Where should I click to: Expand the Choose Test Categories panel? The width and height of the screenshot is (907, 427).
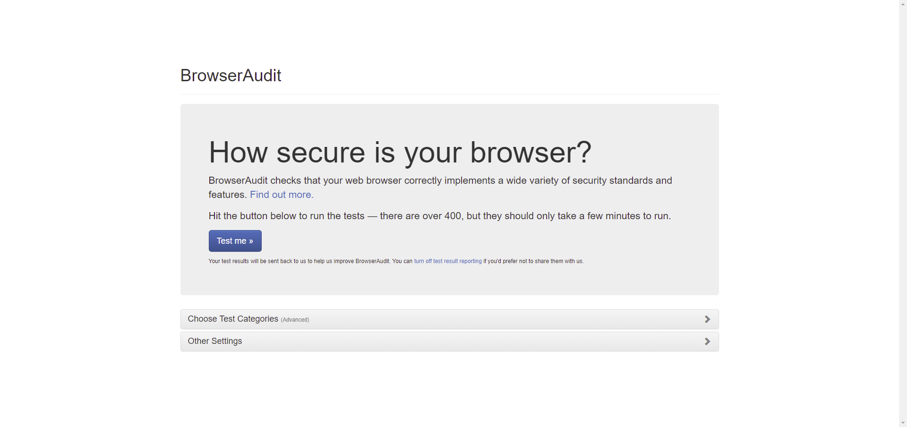(449, 319)
